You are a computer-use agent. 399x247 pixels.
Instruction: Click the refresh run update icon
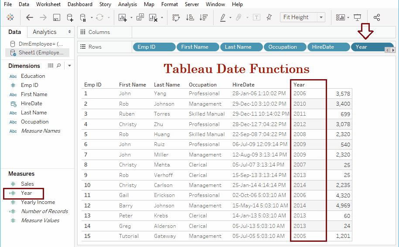pyautogui.click(x=99, y=17)
